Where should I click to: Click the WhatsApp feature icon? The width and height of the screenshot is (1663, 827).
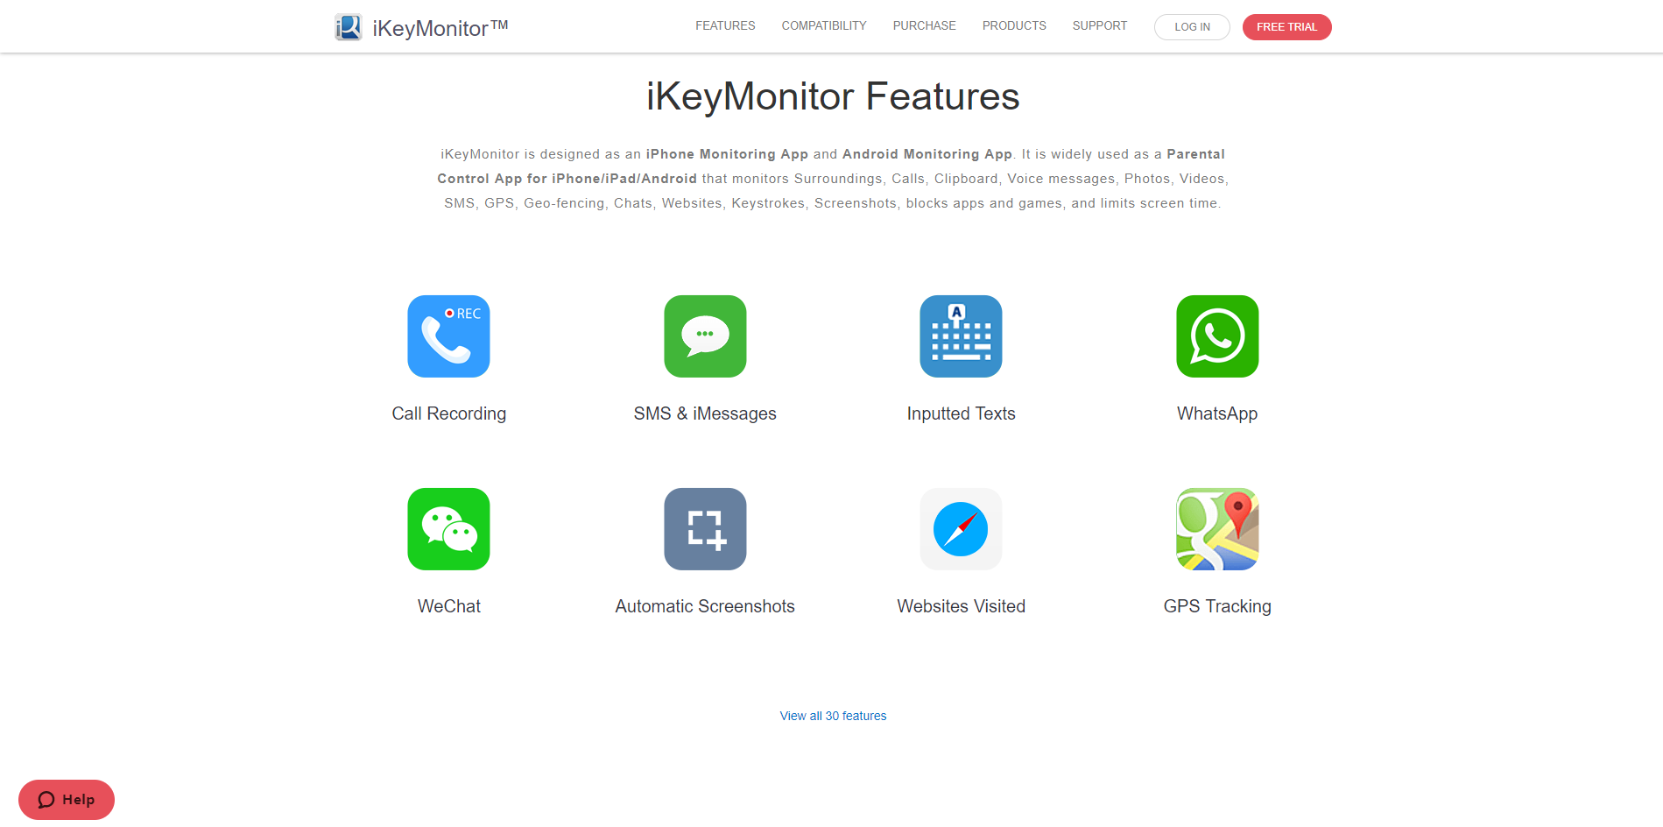coord(1217,336)
